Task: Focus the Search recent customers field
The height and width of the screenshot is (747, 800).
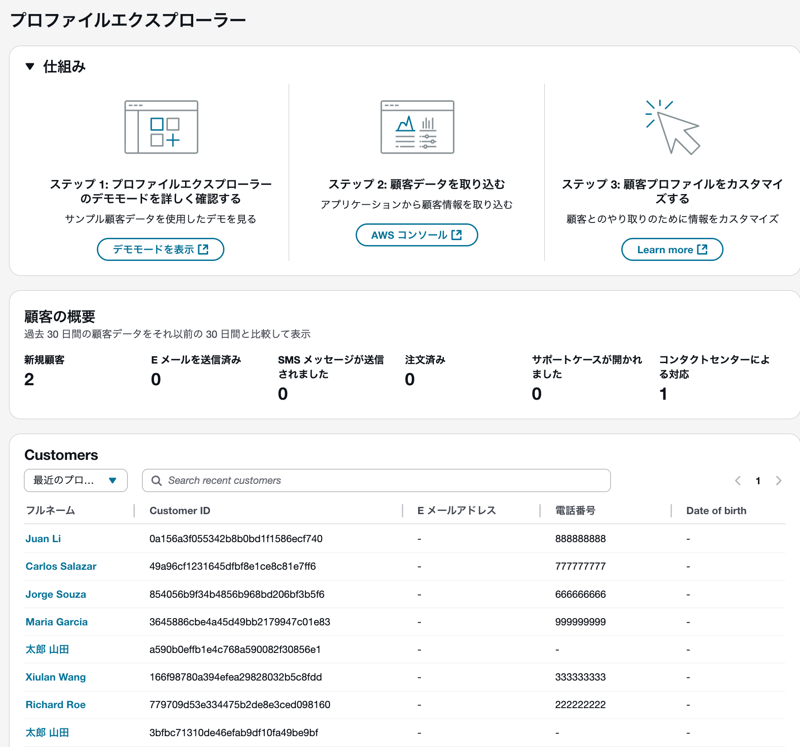Action: (376, 480)
